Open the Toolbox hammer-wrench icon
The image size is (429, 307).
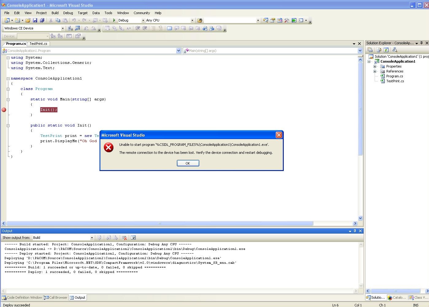tap(287, 20)
